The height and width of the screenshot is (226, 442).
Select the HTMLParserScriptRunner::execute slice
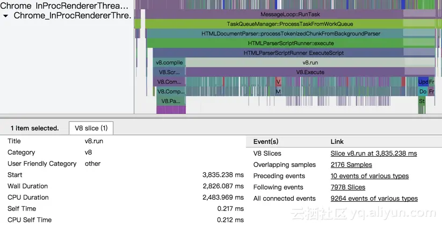tap(291, 43)
